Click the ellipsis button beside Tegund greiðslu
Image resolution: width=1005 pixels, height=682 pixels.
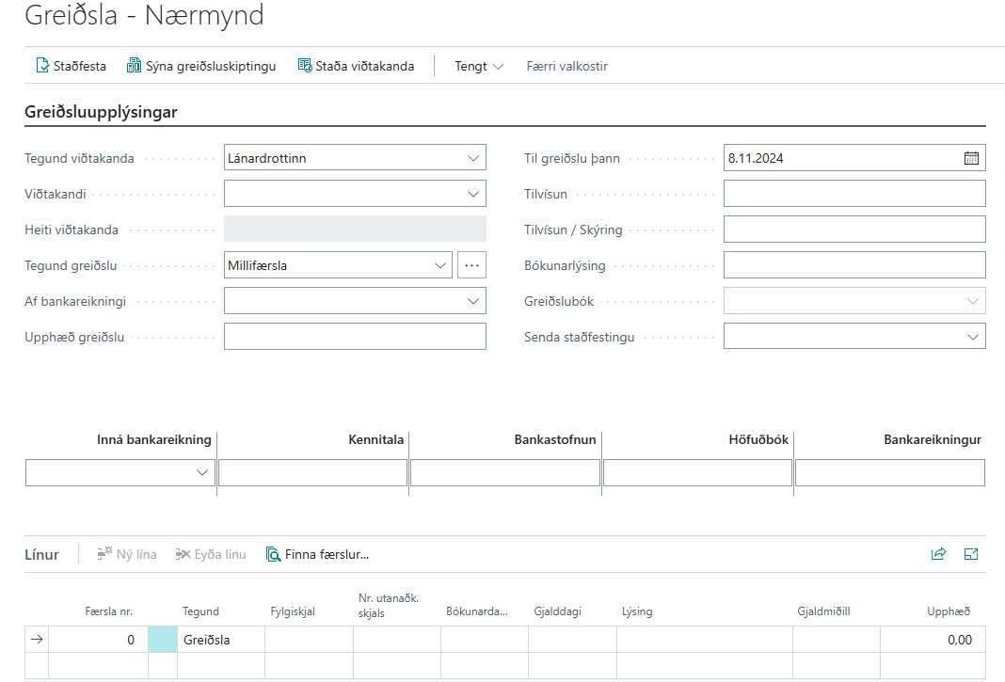tap(471, 265)
